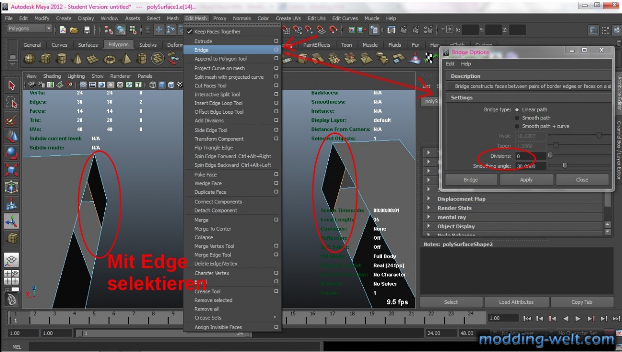Click the Copy Tab button
The height and width of the screenshot is (352, 622).
pyautogui.click(x=582, y=302)
